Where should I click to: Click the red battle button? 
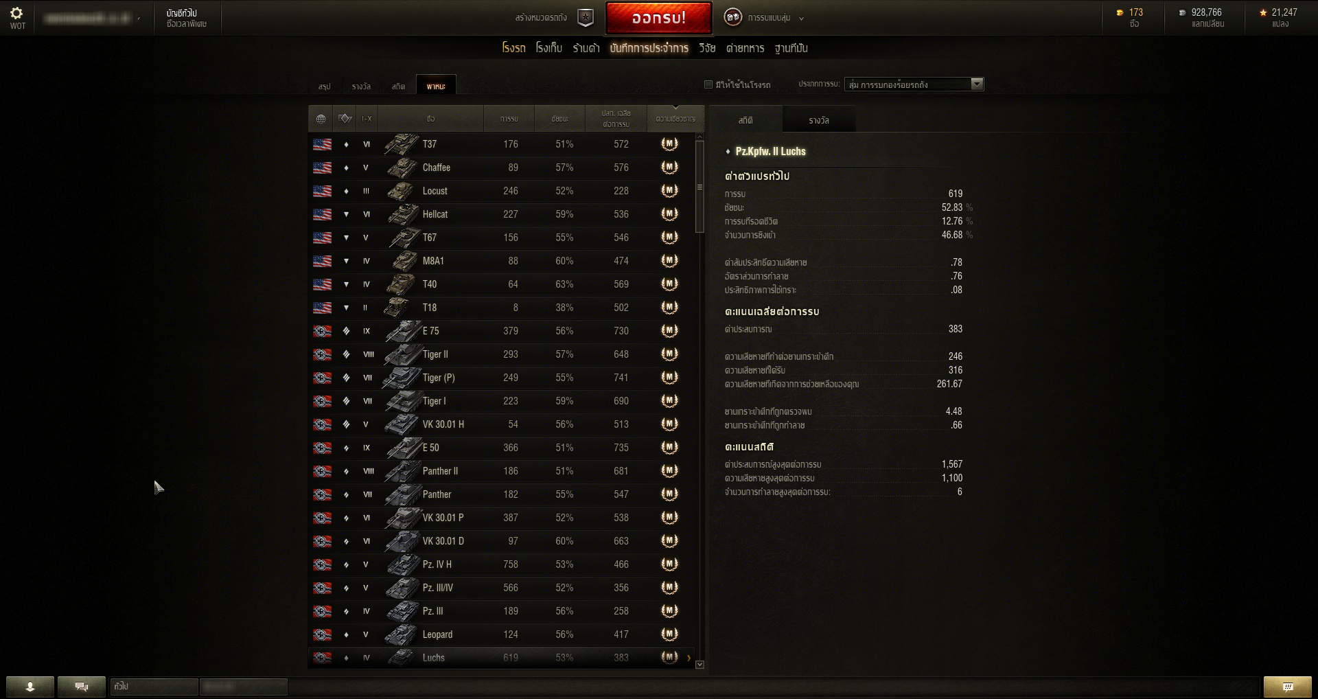pyautogui.click(x=659, y=18)
